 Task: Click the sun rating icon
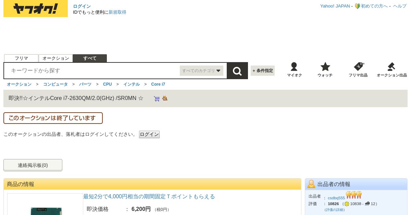point(347,204)
